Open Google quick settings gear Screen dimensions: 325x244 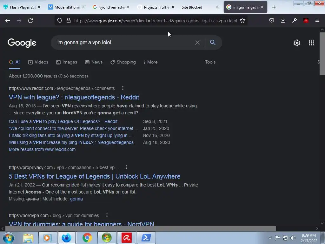[297, 43]
